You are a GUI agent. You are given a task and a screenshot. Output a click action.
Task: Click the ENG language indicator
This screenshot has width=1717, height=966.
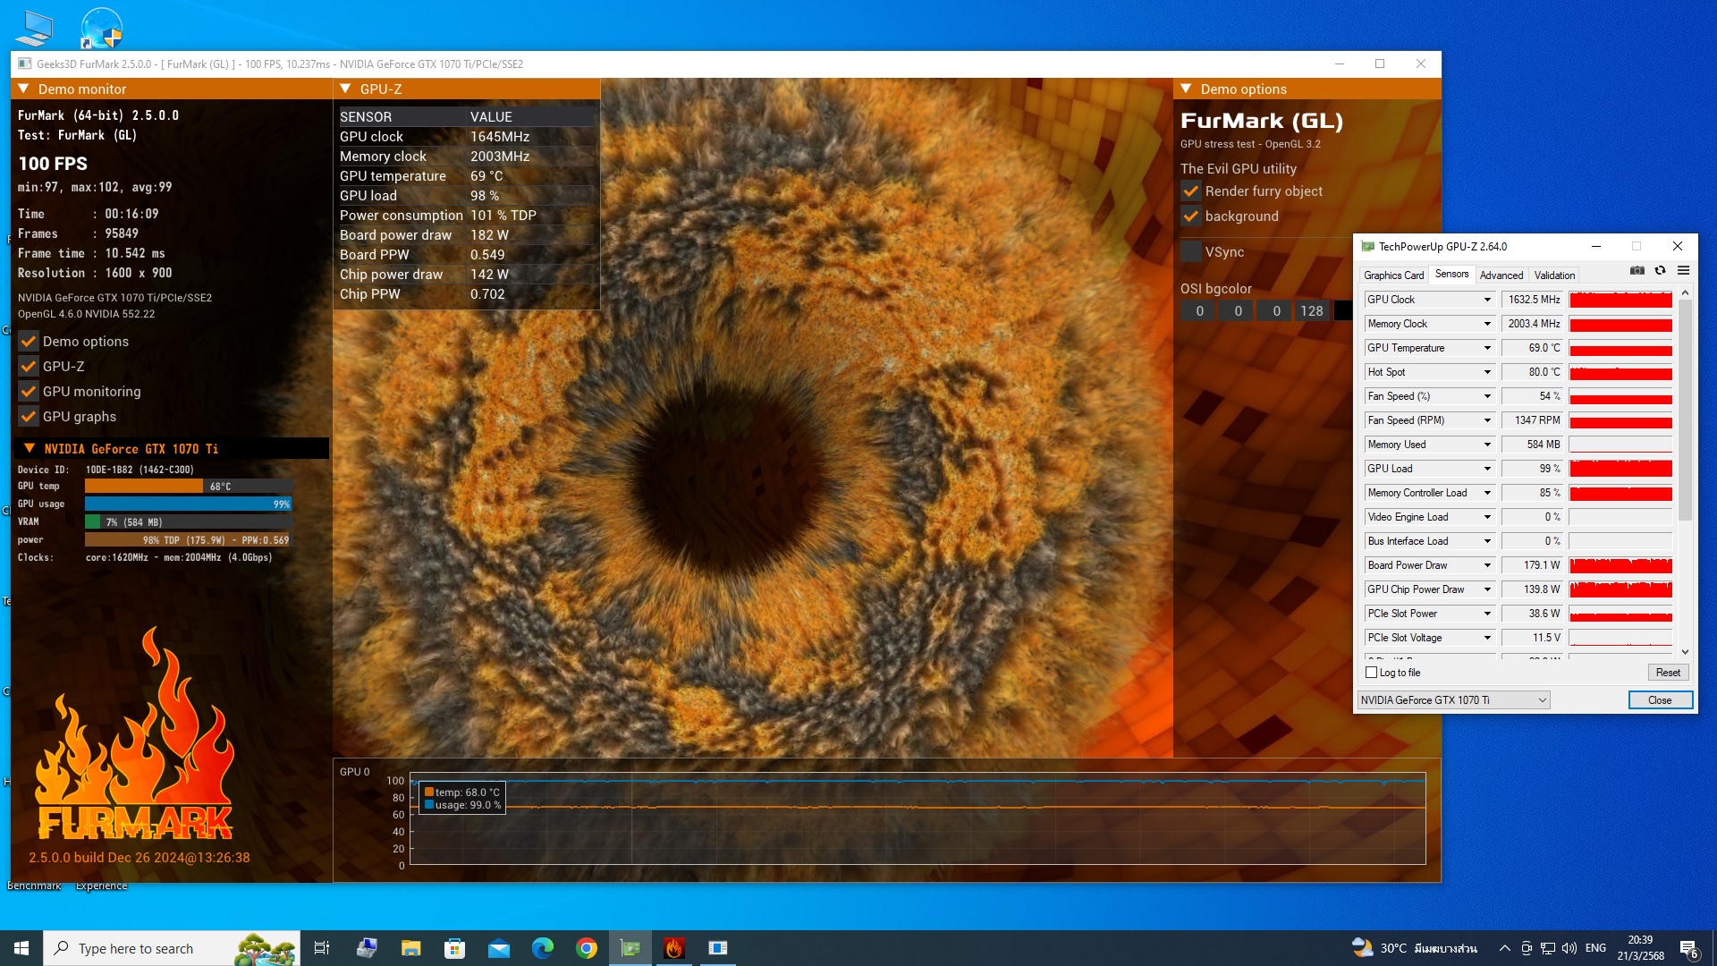pos(1595,948)
